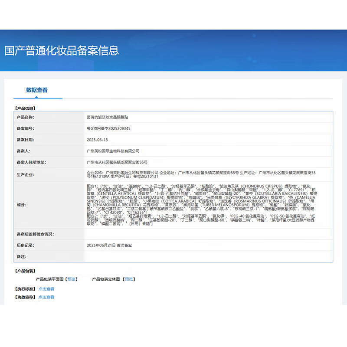Click 预览 link for 产品包装立体图
347x347 pixels.
(129, 279)
